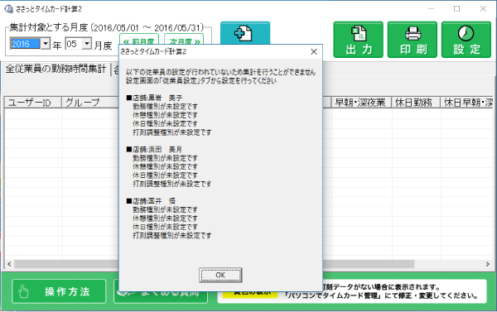The width and height of the screenshot is (497, 312).
Task: Click the 出力 export icon button
Action: 358,40
